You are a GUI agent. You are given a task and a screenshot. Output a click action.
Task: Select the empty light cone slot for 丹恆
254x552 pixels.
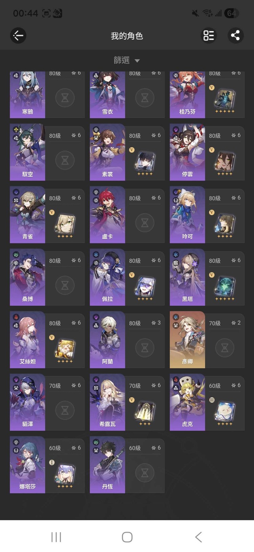click(145, 473)
